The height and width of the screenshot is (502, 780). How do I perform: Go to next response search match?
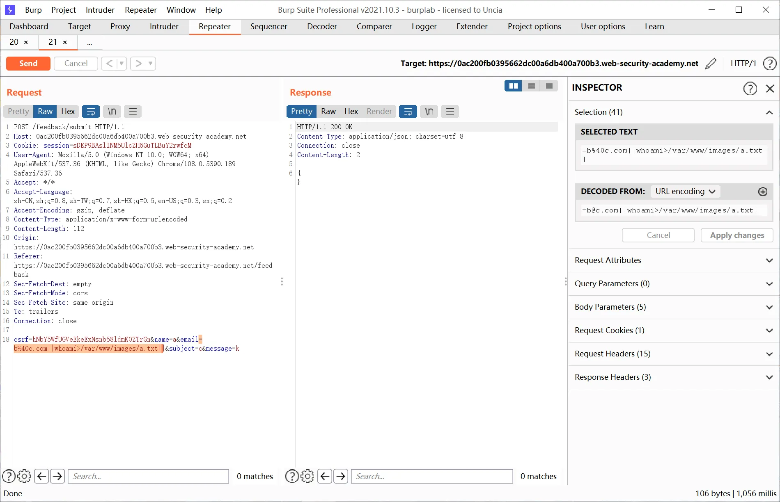[x=341, y=476]
